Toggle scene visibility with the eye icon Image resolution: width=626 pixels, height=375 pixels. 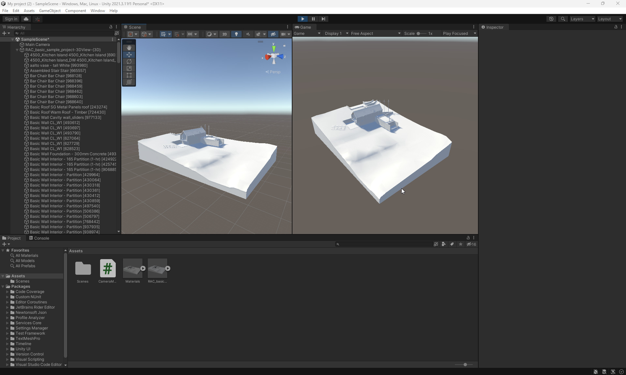coord(273,34)
